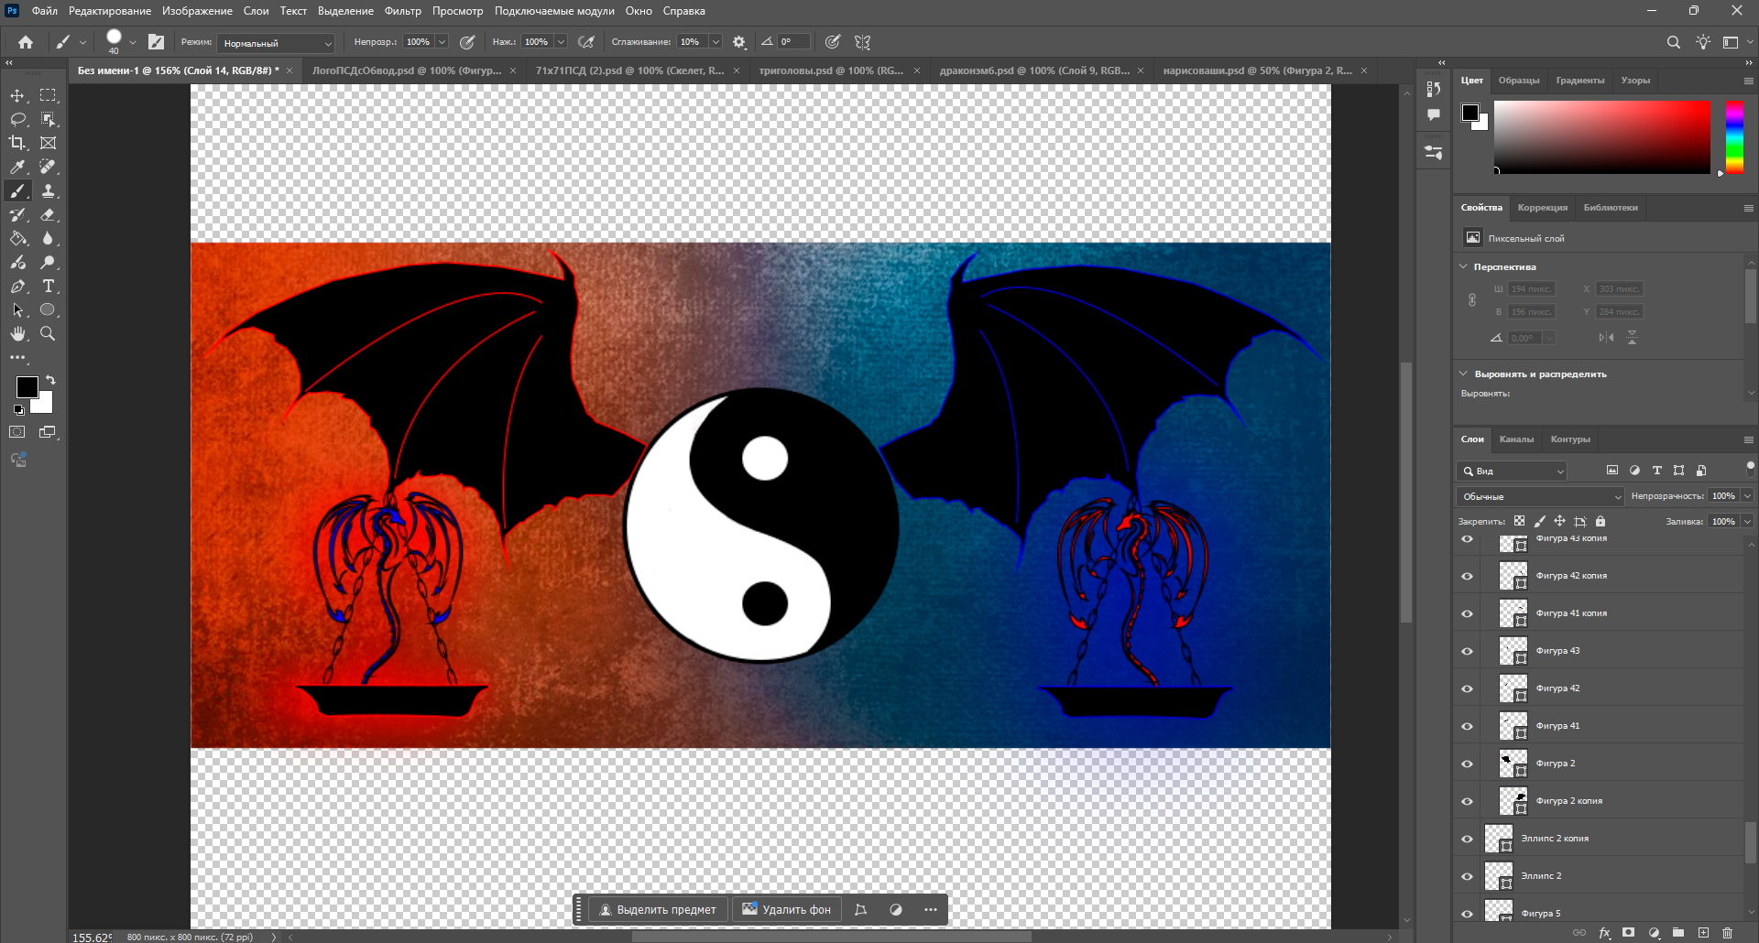Open brush smoothing options gear
The width and height of the screenshot is (1759, 943).
(739, 42)
